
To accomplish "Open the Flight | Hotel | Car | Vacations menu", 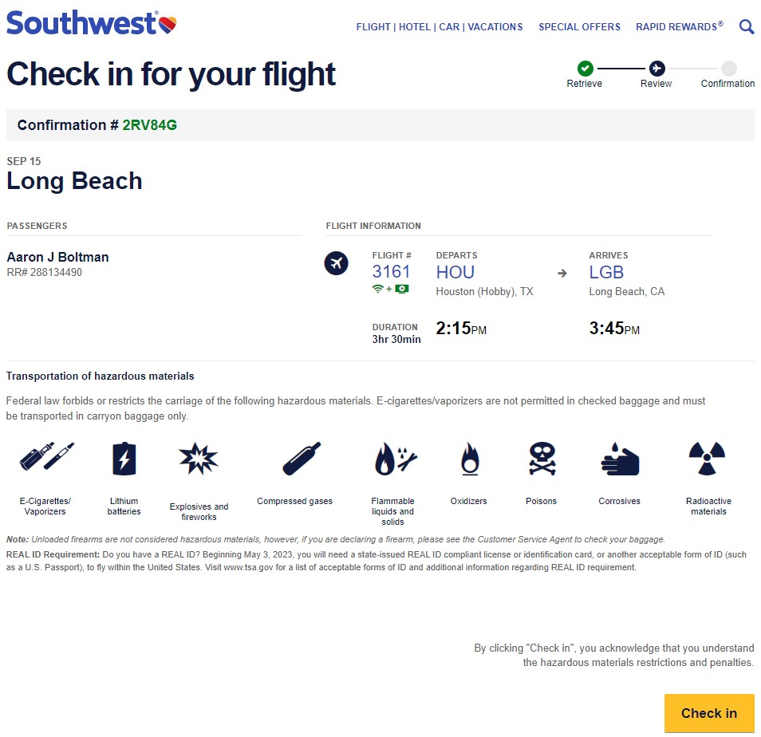I will [440, 27].
